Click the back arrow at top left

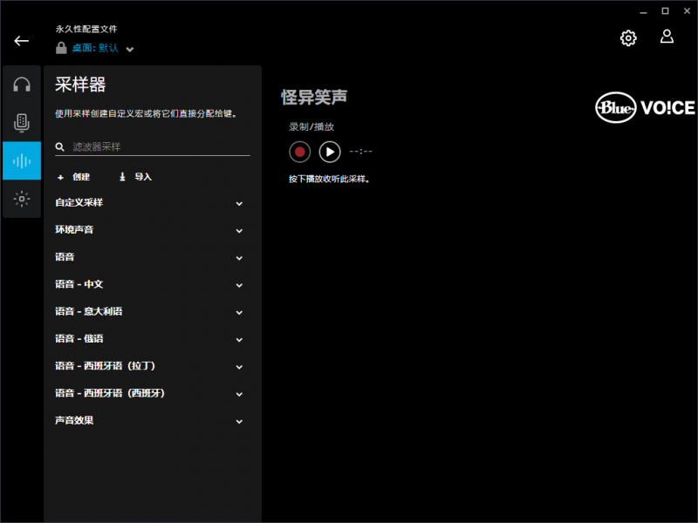21,41
